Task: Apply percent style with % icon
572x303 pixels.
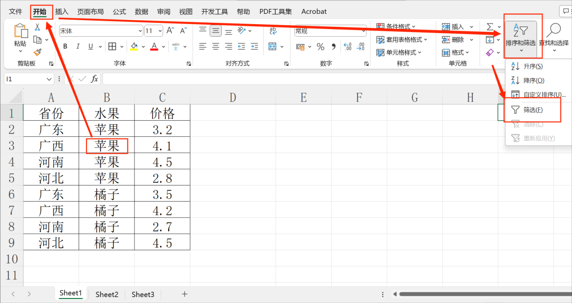Action: [320, 46]
